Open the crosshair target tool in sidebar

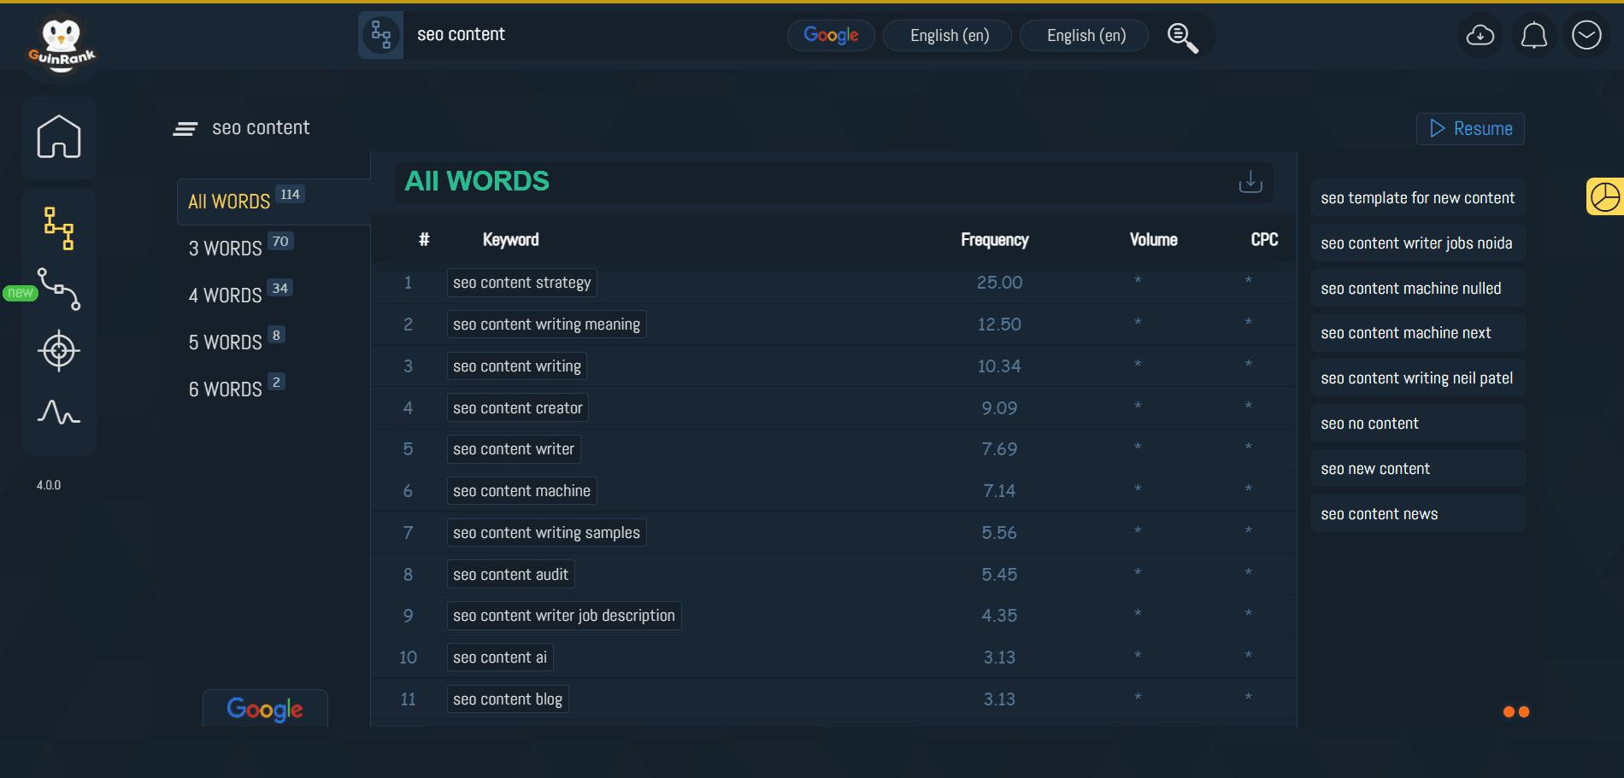tap(59, 350)
